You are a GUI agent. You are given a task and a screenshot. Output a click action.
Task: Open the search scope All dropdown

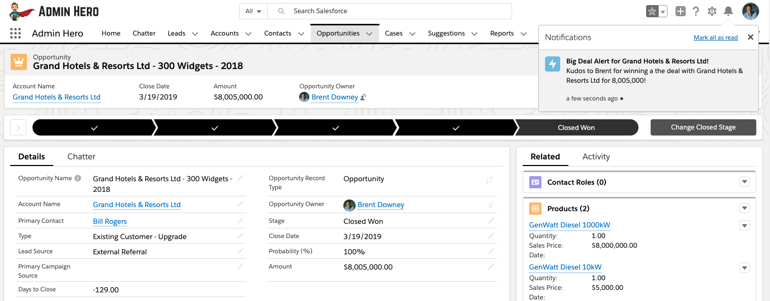(x=253, y=11)
